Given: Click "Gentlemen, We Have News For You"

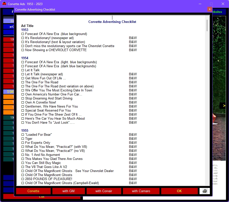Looking at the screenshot, I should coord(51,107).
